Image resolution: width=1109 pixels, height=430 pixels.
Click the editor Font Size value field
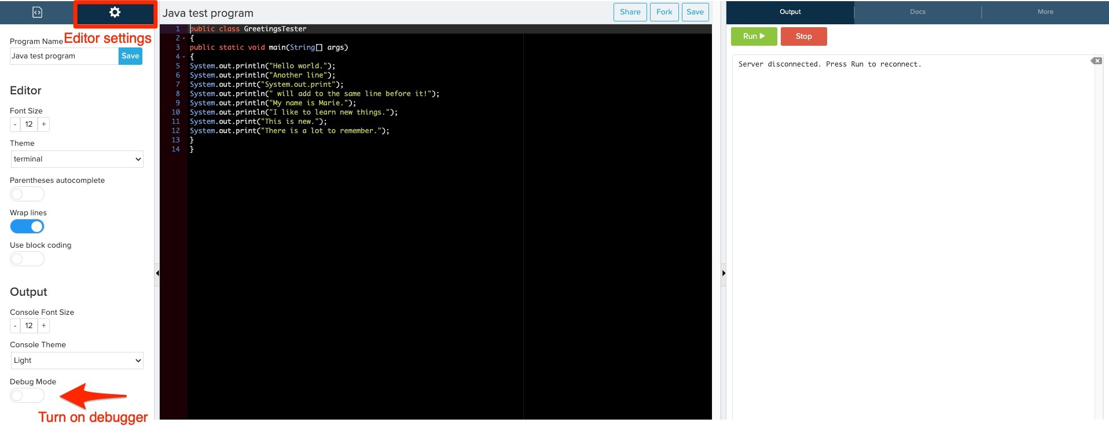pos(29,124)
